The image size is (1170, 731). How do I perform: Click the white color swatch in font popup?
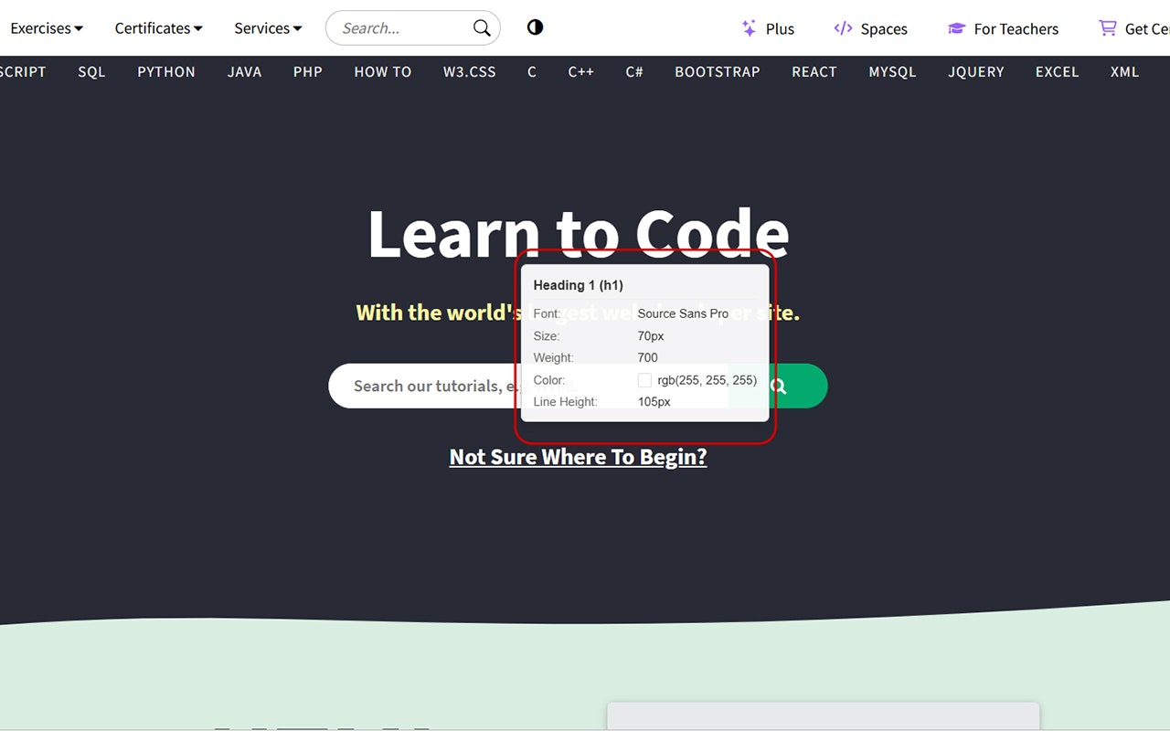pyautogui.click(x=644, y=380)
